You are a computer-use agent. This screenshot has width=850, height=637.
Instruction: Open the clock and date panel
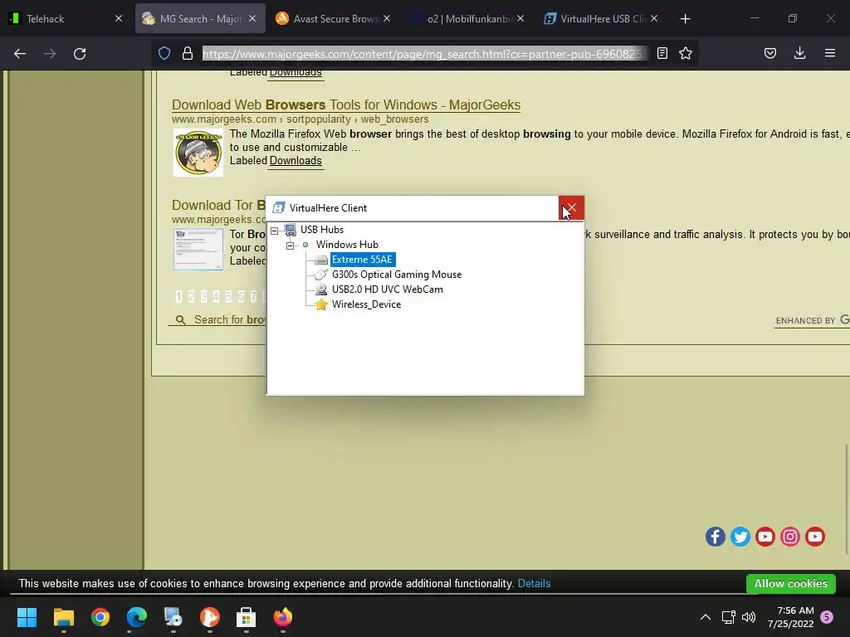click(791, 617)
